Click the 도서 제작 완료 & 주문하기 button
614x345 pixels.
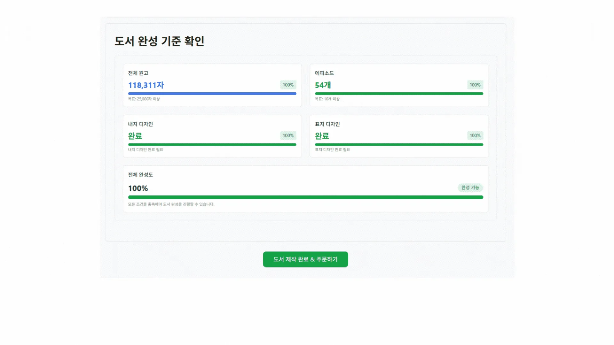(x=305, y=259)
